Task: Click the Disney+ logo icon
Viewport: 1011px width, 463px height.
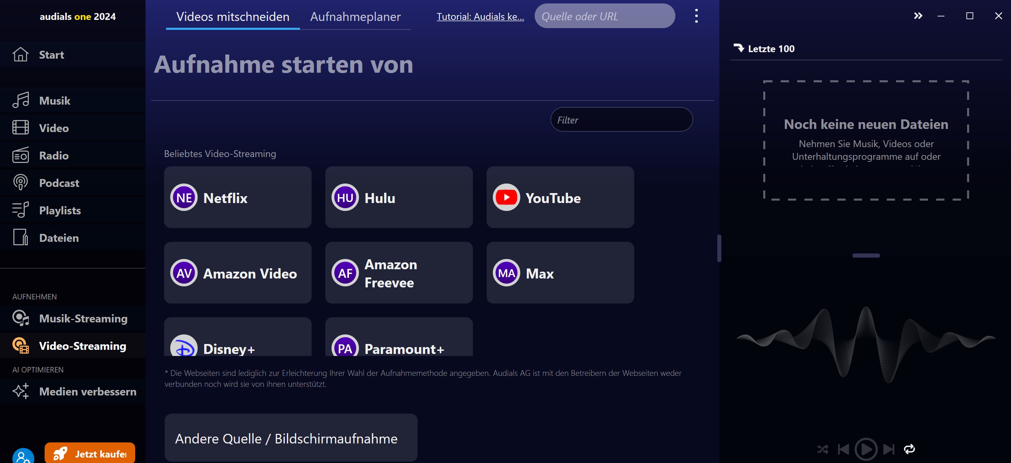Action: (x=184, y=346)
